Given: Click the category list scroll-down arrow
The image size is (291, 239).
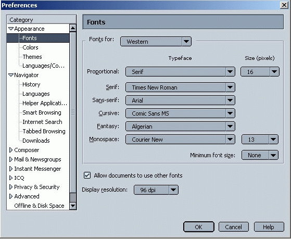Looking at the screenshot, I should coord(73,206).
